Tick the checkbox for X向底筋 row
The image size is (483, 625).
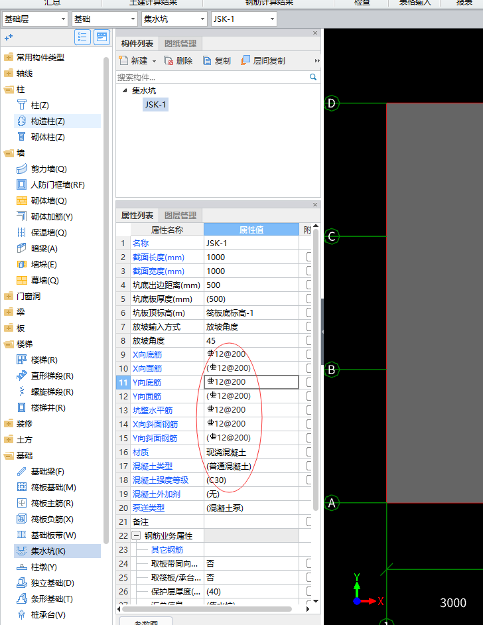pyautogui.click(x=309, y=355)
